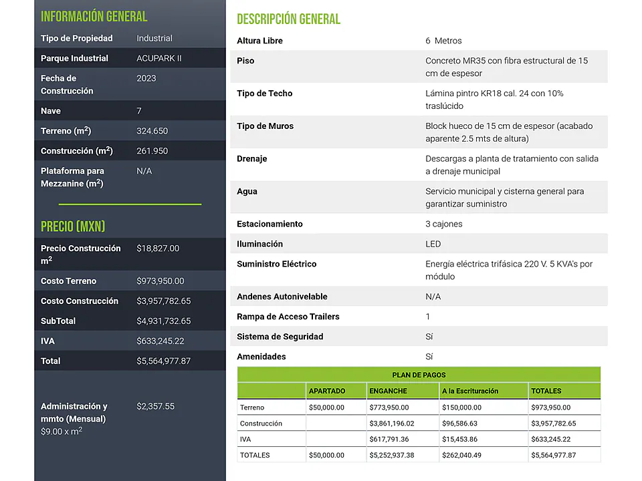The image size is (642, 481).
Task: Click the PRECIO (MXN) heading
Action: pyautogui.click(x=73, y=226)
